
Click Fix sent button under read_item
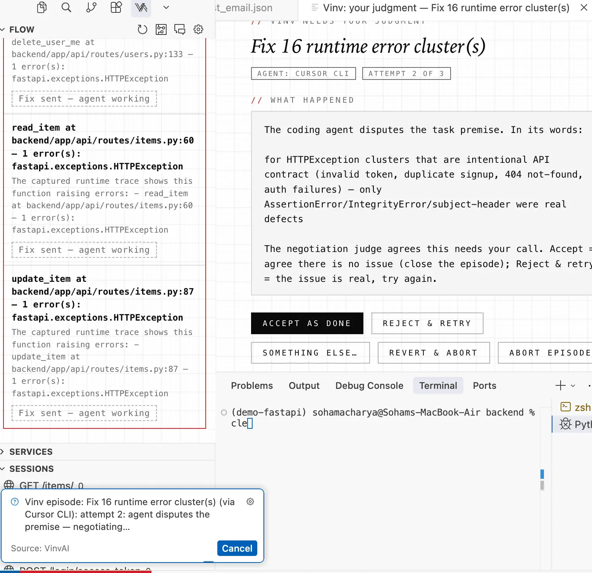click(84, 250)
